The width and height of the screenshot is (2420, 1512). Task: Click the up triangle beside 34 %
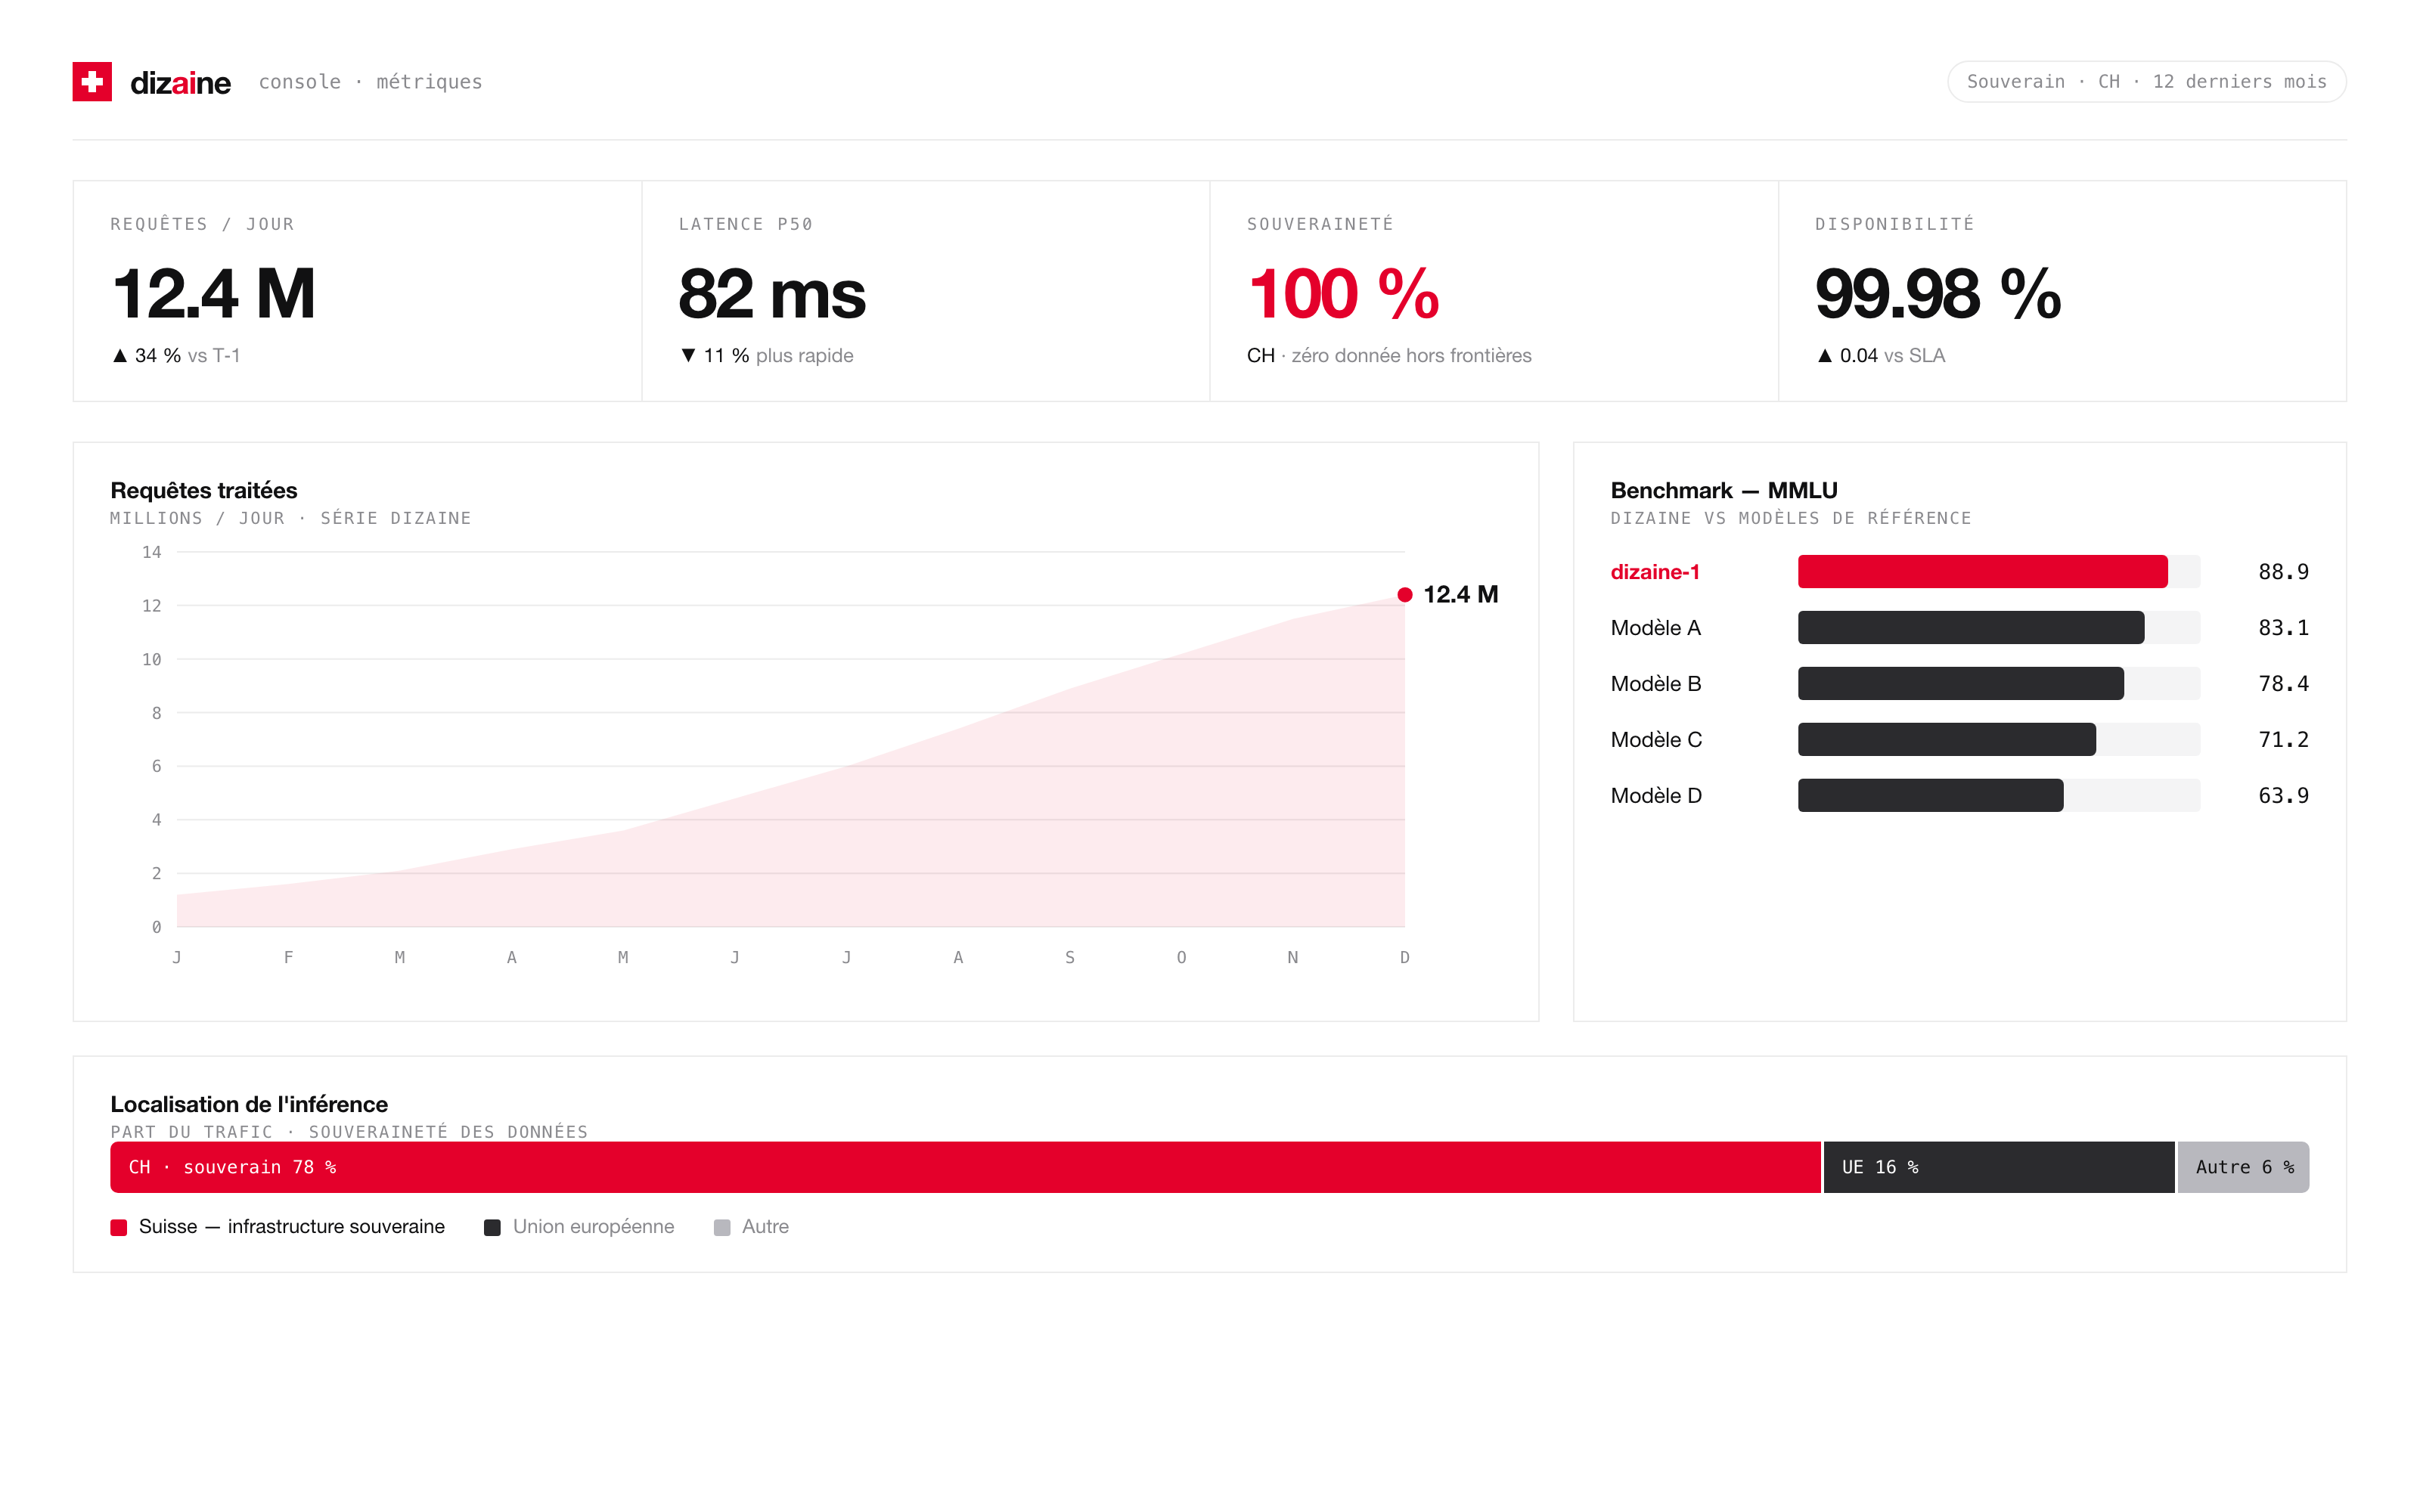coord(120,356)
